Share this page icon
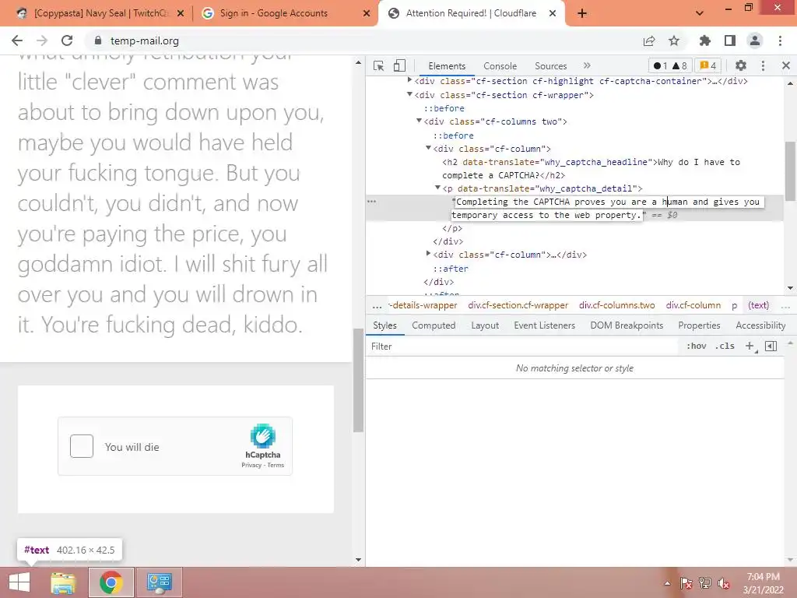Image resolution: width=797 pixels, height=598 pixels. [x=649, y=40]
